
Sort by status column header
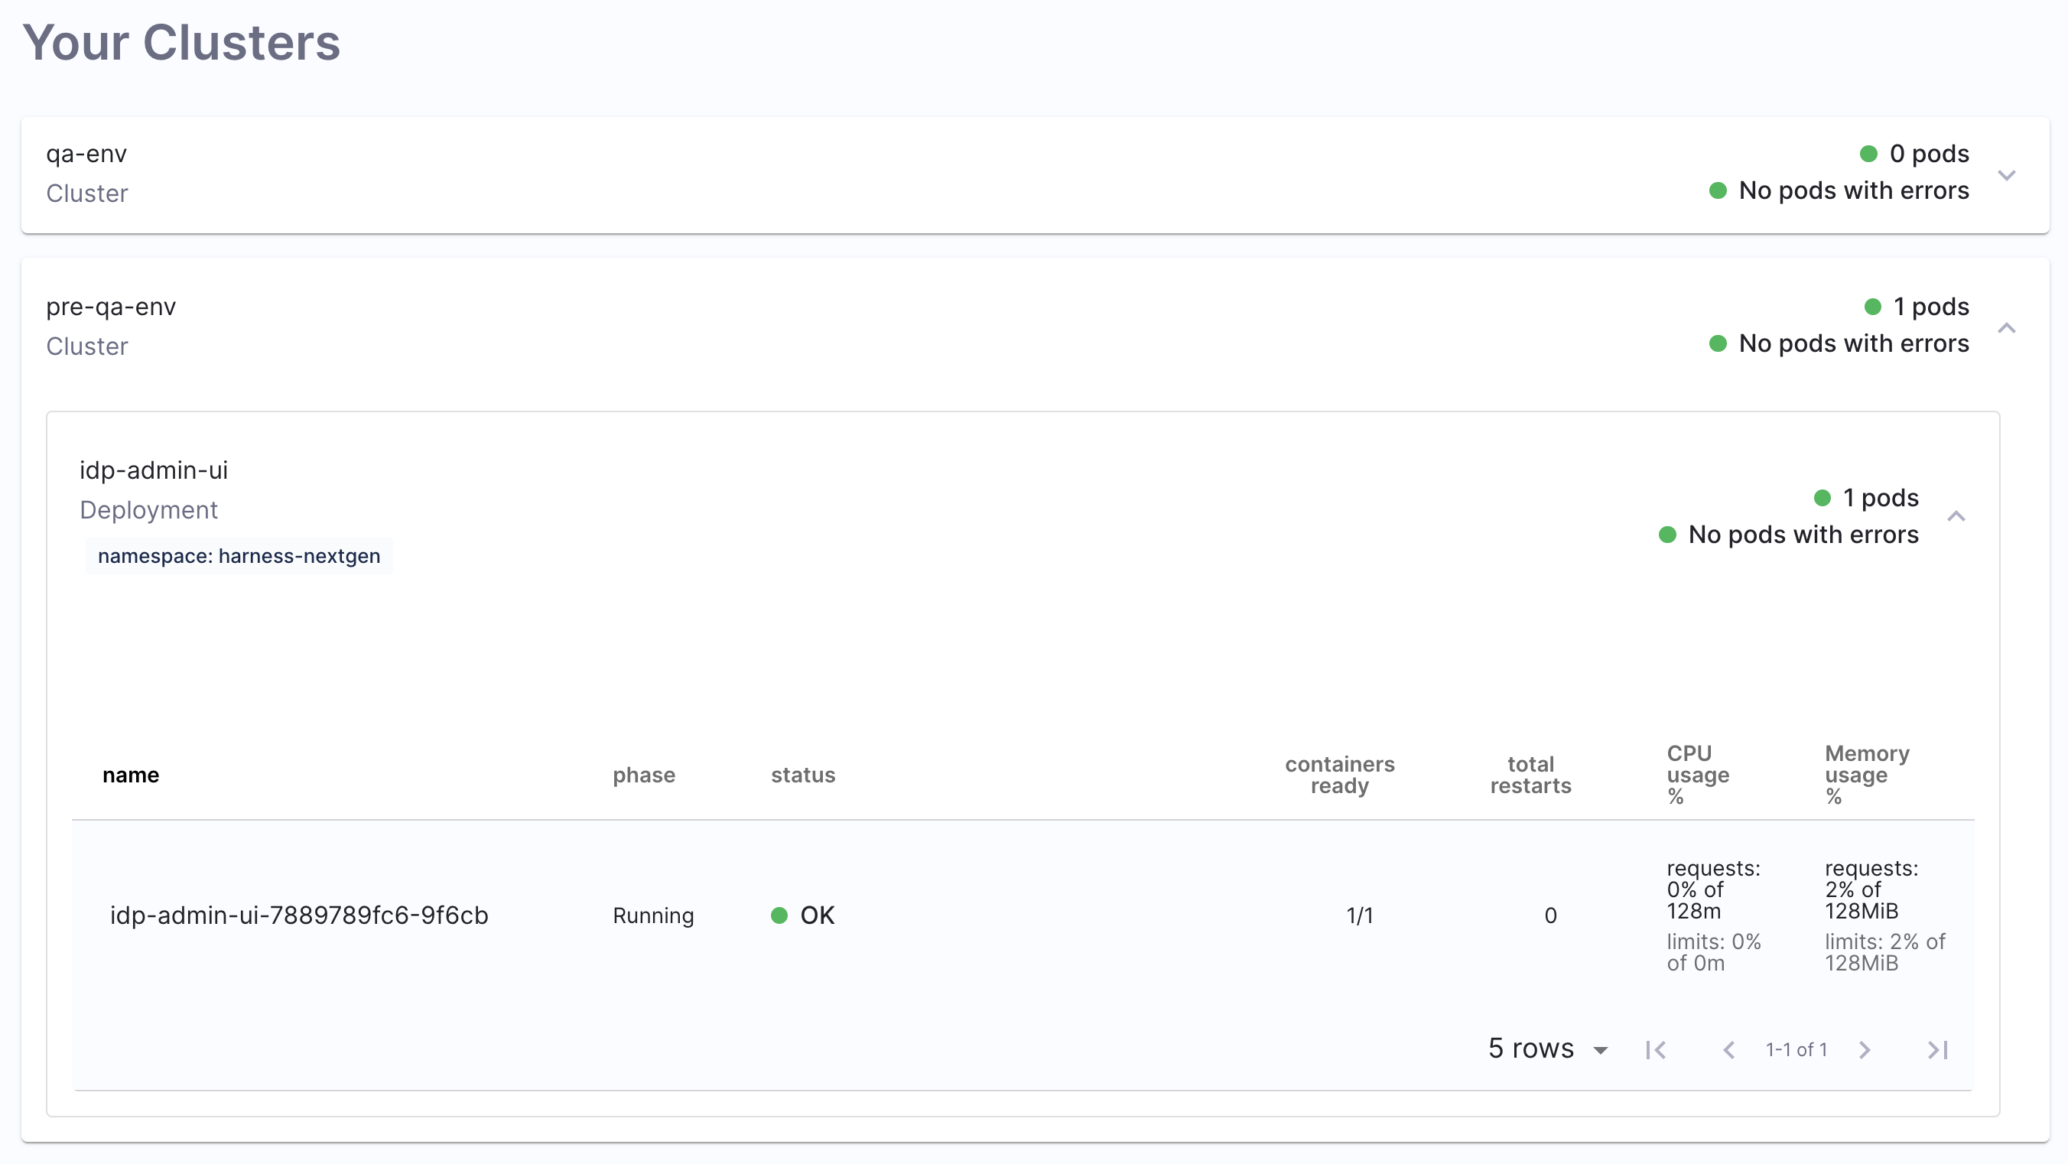[x=802, y=775]
